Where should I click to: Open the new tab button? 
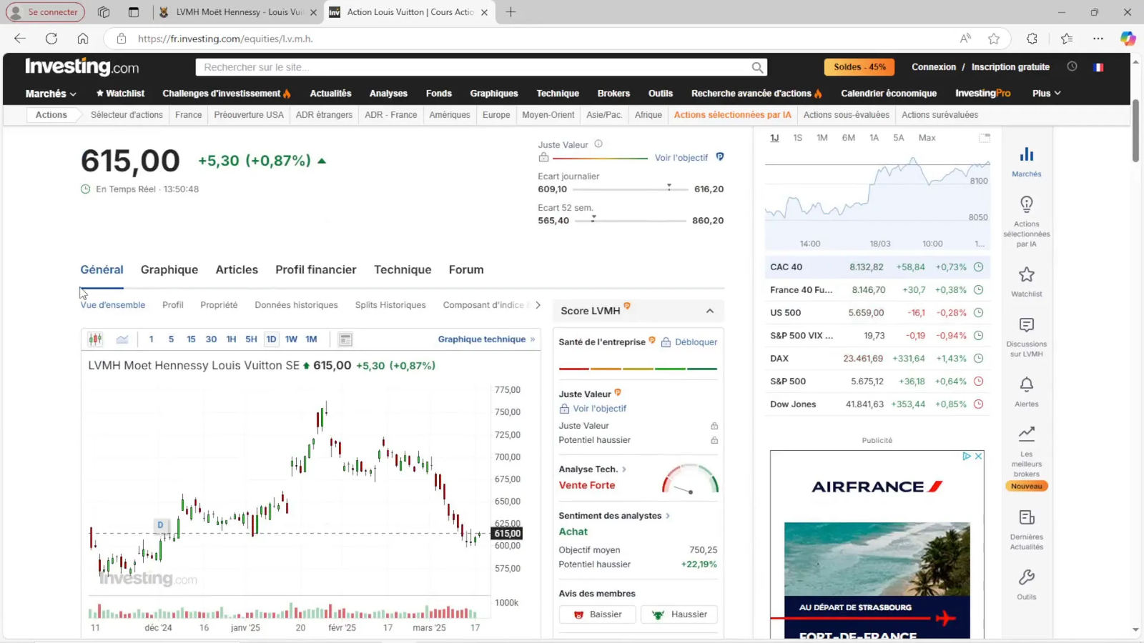(x=511, y=12)
